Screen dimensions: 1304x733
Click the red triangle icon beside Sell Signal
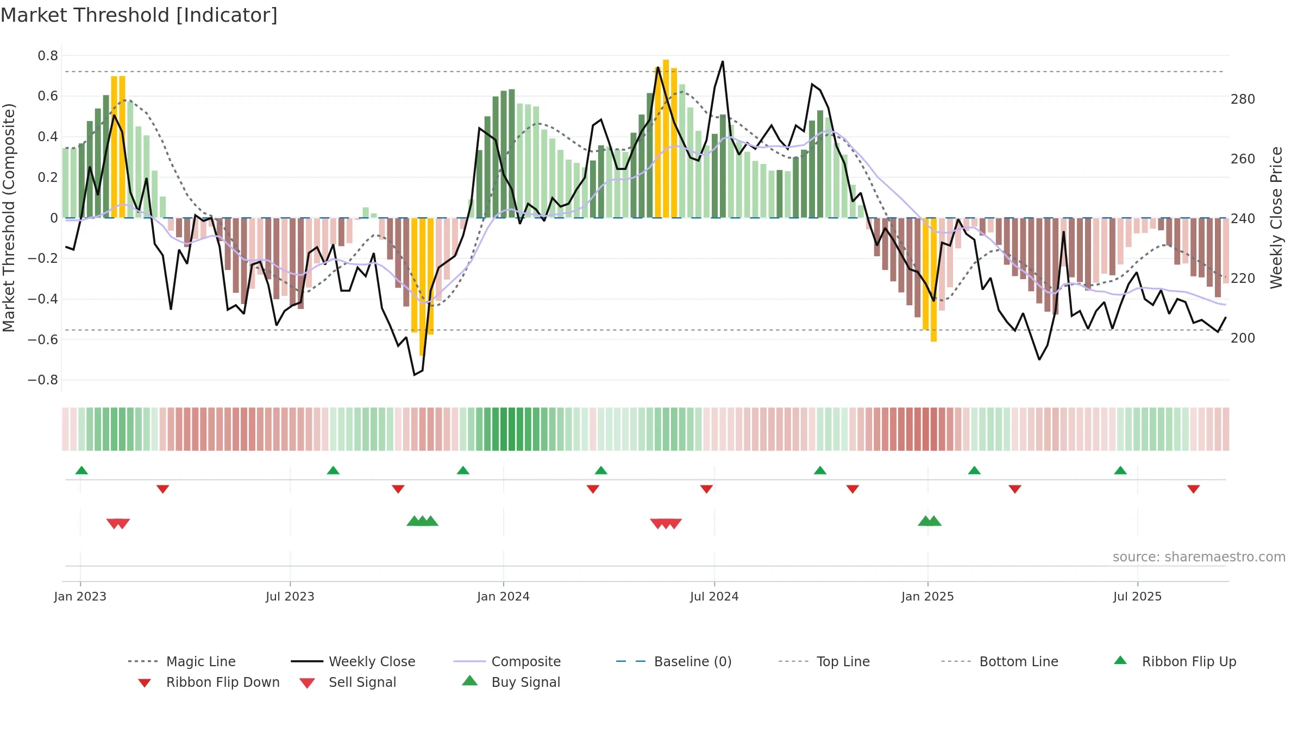pos(307,683)
